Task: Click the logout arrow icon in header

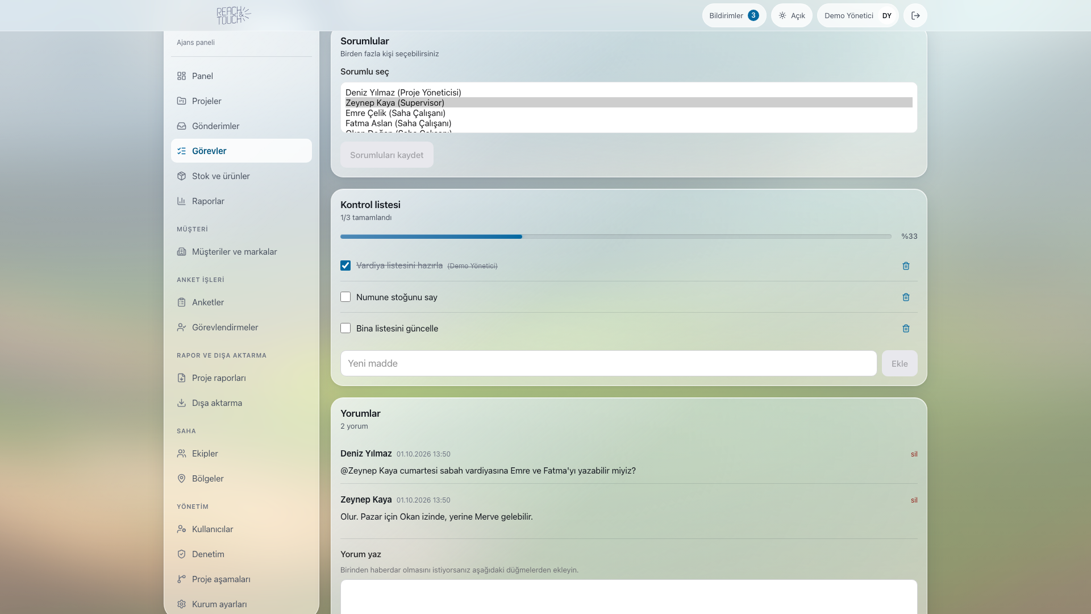Action: 915,15
